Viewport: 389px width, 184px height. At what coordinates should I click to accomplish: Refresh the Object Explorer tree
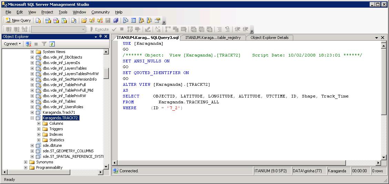coord(52,44)
